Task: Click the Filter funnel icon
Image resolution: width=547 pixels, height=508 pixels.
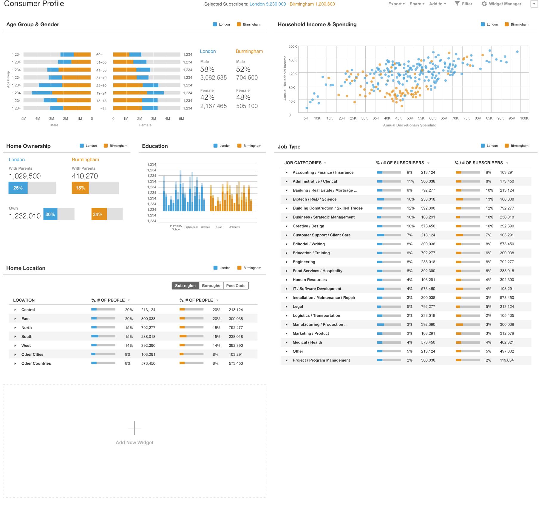Action: click(457, 4)
